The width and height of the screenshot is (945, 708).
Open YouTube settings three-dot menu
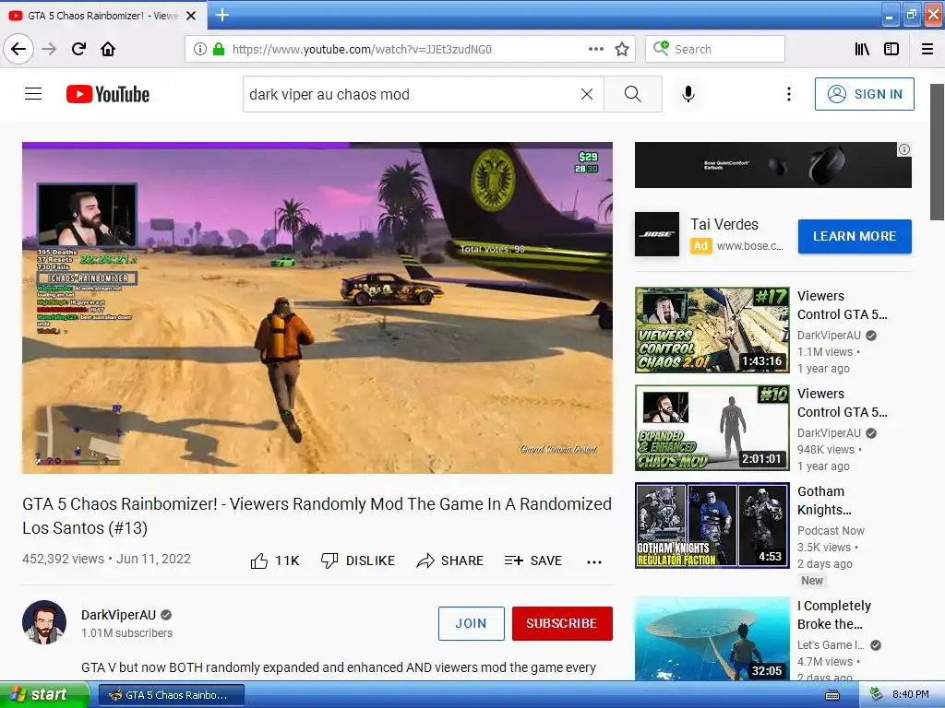[788, 94]
